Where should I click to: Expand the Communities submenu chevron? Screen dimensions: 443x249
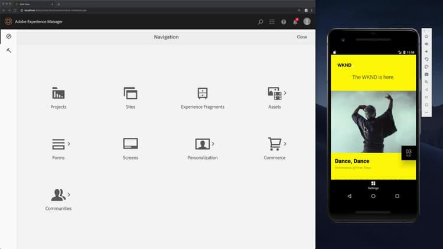[69, 195]
